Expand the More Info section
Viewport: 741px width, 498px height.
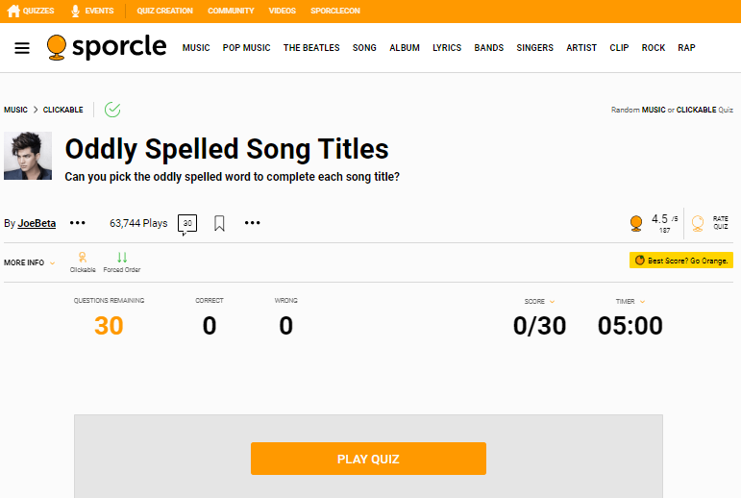point(29,262)
